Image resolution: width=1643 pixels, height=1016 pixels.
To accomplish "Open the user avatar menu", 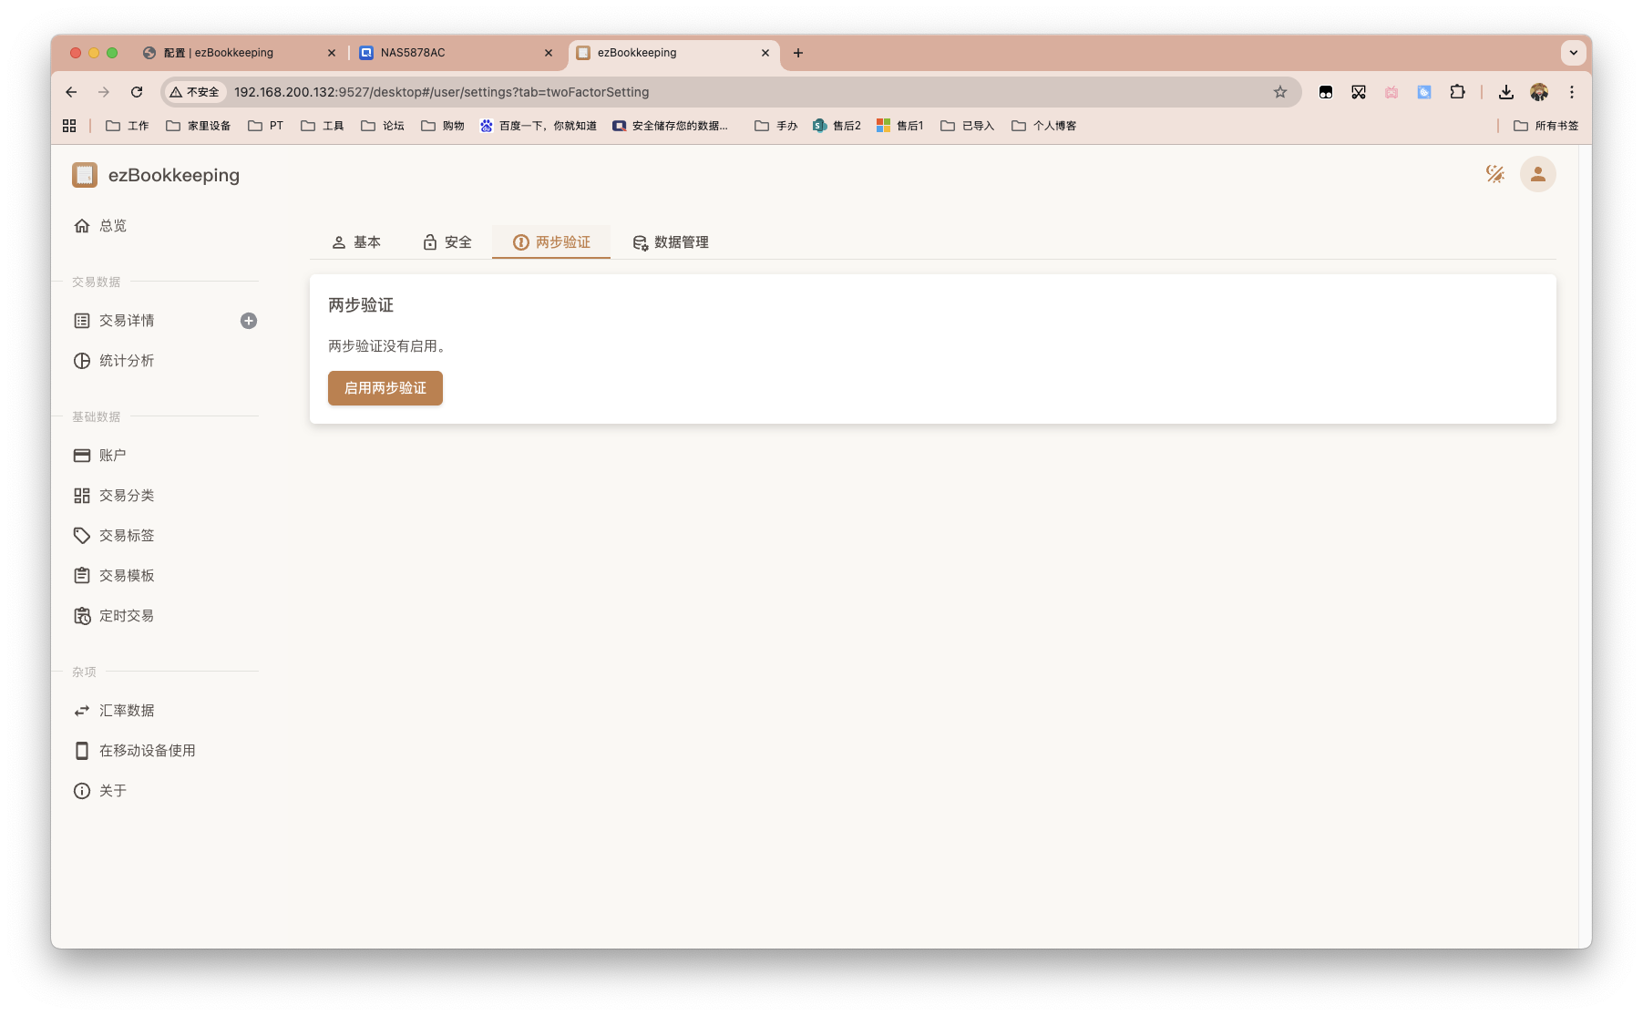I will point(1536,174).
